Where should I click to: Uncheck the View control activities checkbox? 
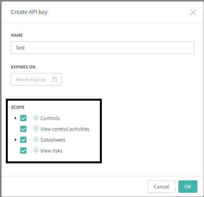point(23,129)
